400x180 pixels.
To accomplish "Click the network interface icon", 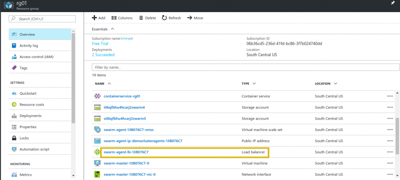I will [x=97, y=175].
